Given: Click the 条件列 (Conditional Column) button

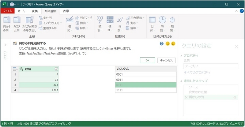Looking at the screenshot, I should coord(45,18).
